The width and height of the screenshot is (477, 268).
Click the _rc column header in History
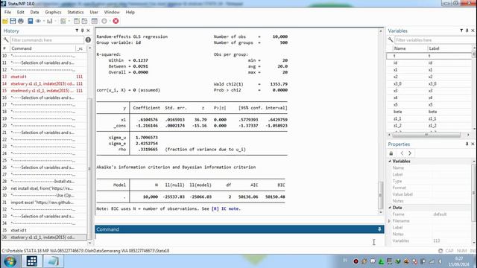[x=80, y=48]
